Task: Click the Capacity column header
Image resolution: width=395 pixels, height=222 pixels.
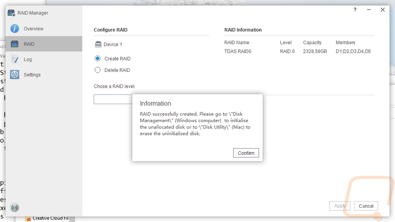Action: click(312, 43)
